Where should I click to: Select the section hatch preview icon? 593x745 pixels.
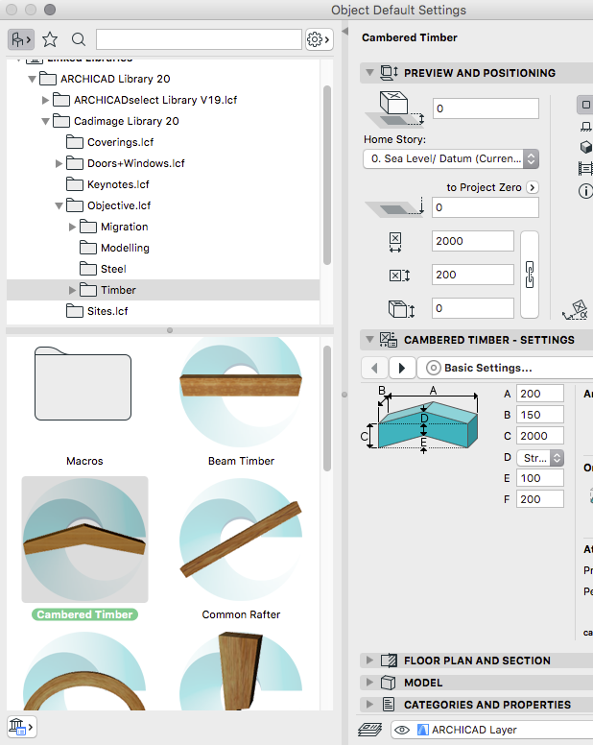[586, 168]
